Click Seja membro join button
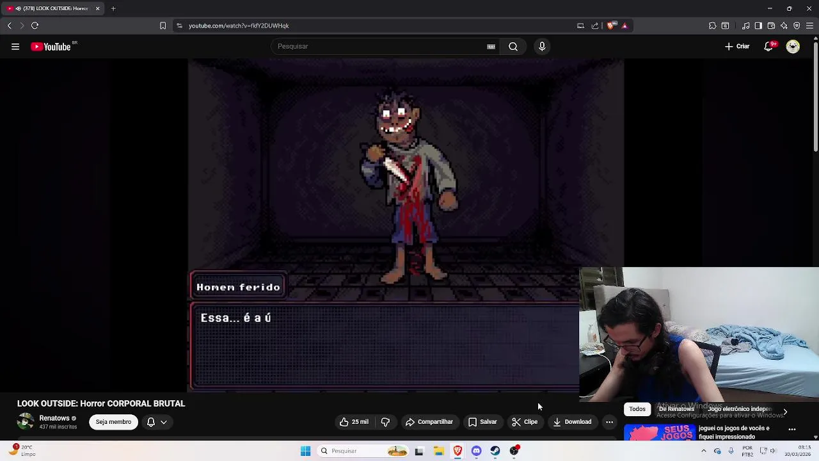 tap(113, 422)
